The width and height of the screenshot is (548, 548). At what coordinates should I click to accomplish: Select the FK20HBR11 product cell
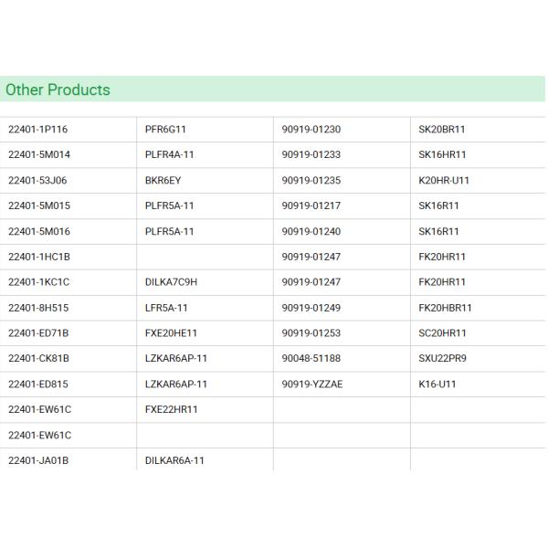click(445, 308)
